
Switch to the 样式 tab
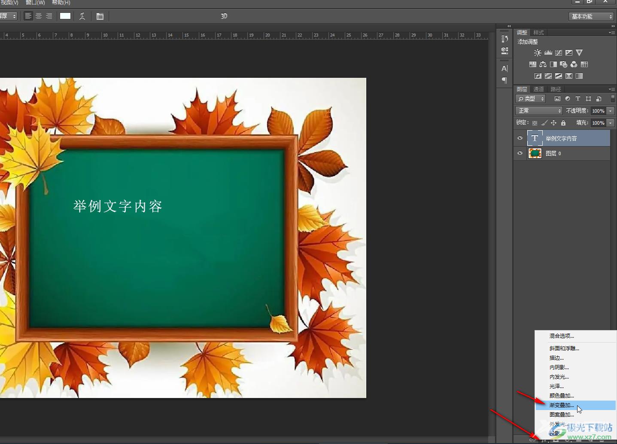tap(538, 33)
